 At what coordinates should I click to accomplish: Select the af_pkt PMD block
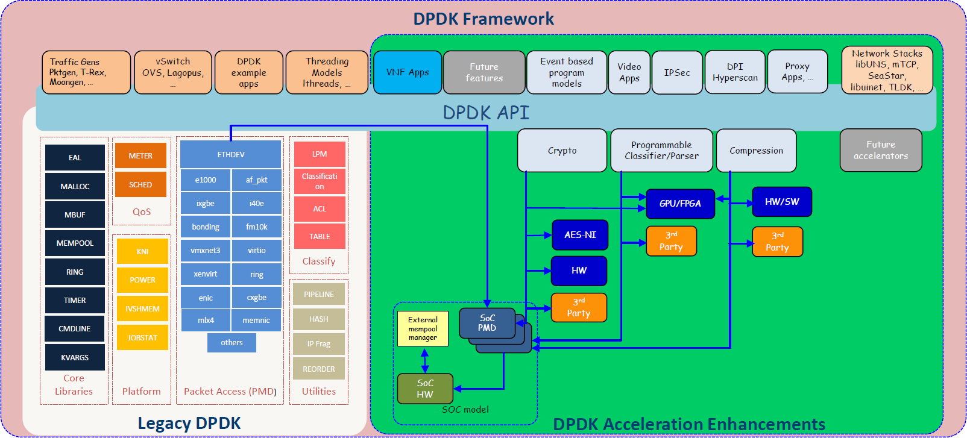point(257,180)
